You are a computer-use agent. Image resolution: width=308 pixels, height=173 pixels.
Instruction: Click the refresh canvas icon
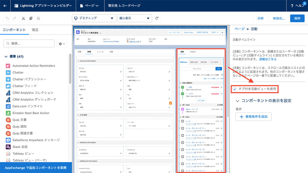157,18
